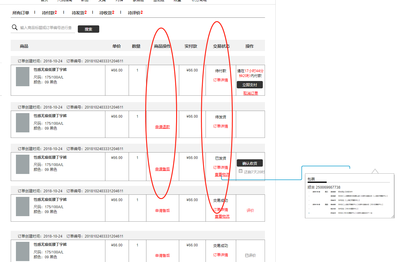Click 申请售后 on the order with 评价 link
Viewport: 408px width, 262px height.
point(162,211)
